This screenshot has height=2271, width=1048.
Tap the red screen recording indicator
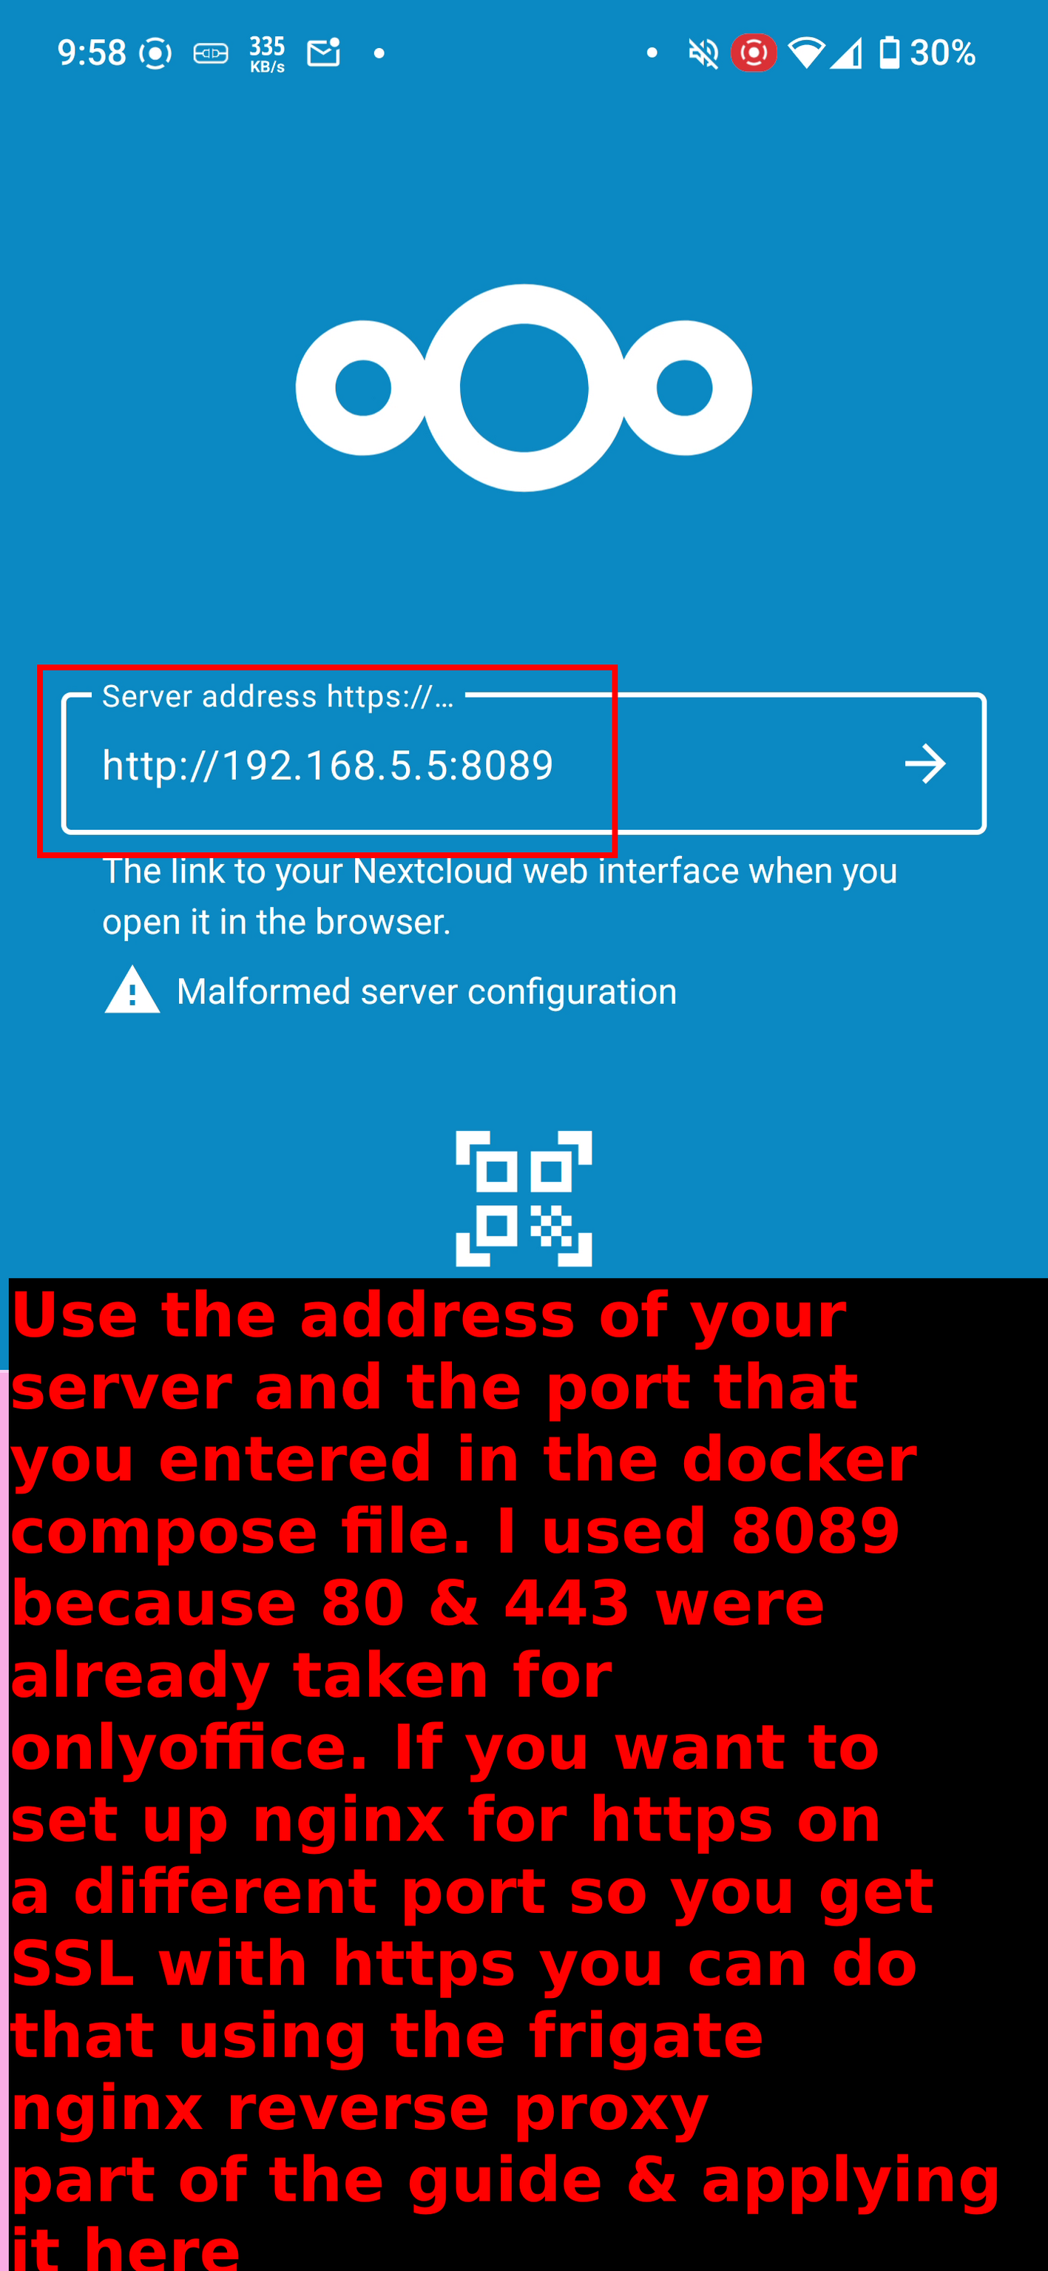(754, 53)
